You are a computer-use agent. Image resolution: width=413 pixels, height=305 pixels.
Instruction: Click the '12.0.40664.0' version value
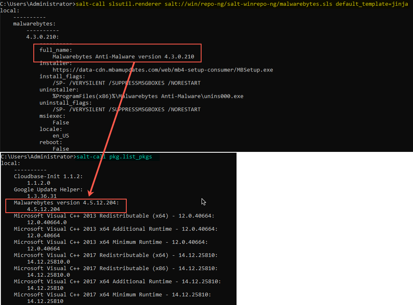click(46, 222)
